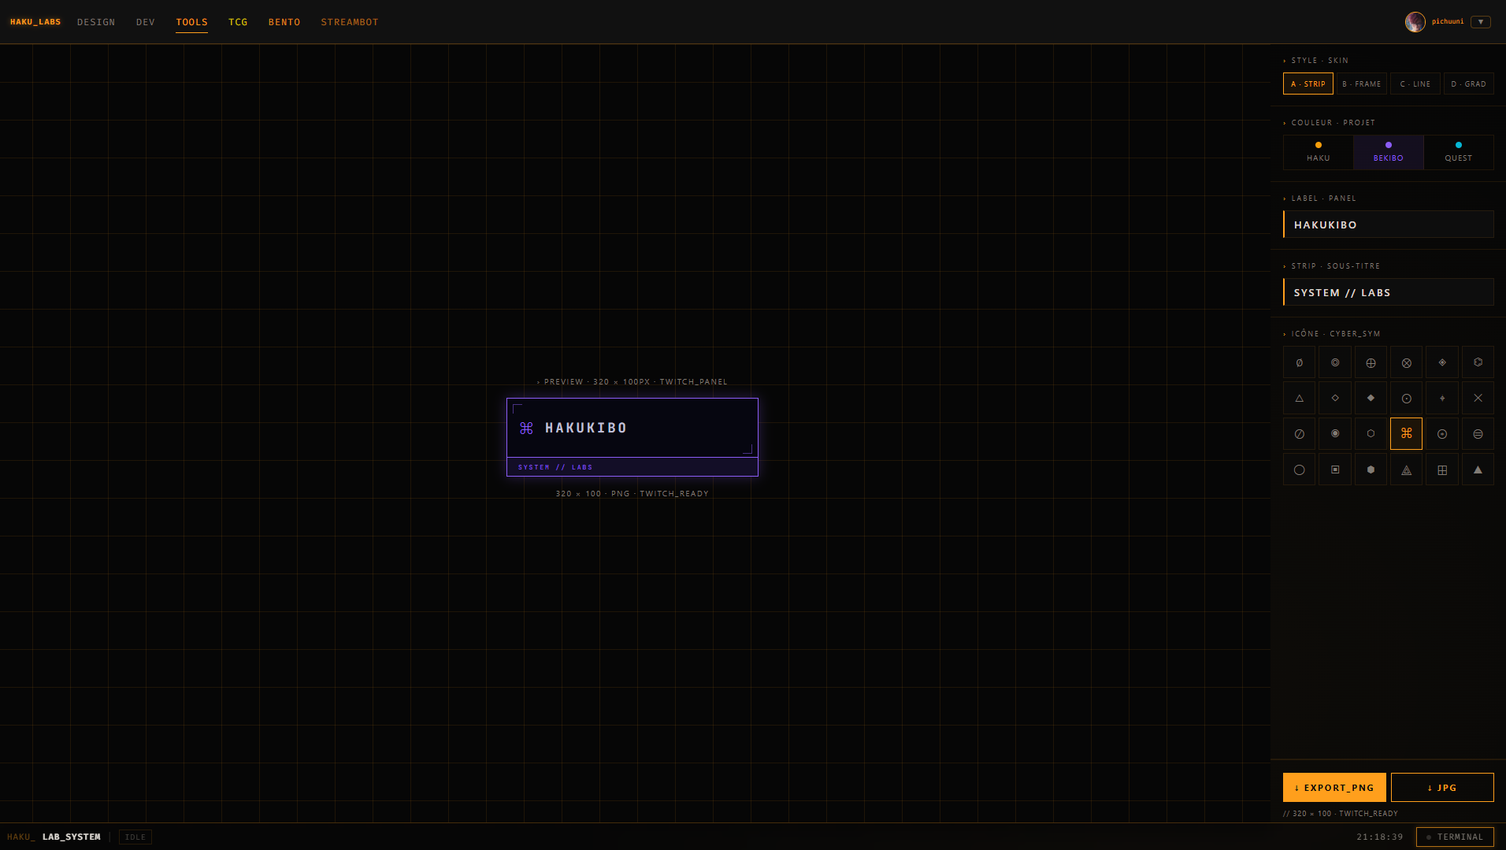Click the EXPORT_PNG button

(x=1334, y=787)
